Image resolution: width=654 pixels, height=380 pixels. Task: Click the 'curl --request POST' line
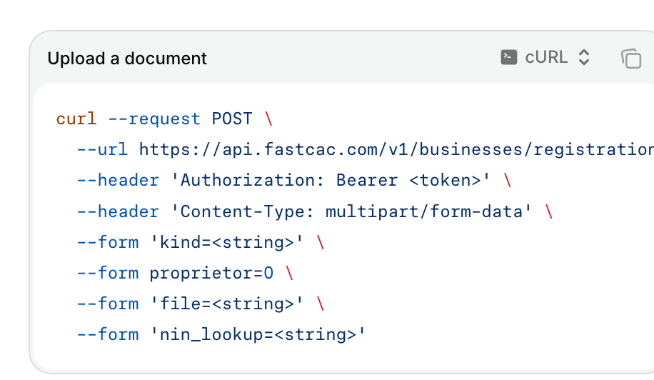coord(164,119)
